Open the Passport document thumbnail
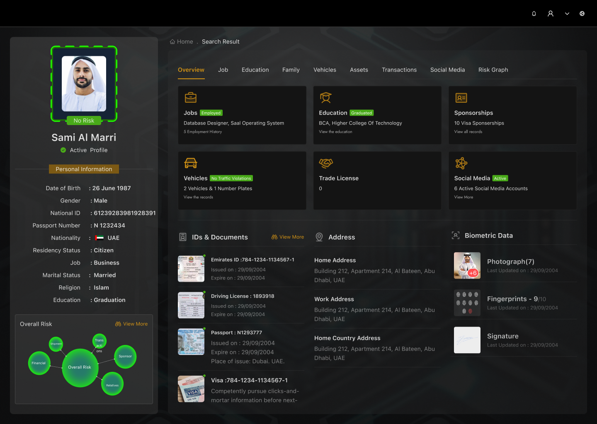 [x=191, y=342]
